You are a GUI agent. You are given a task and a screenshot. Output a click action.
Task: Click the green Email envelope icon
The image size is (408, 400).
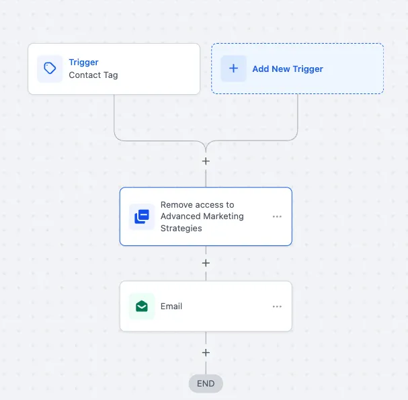coord(142,306)
